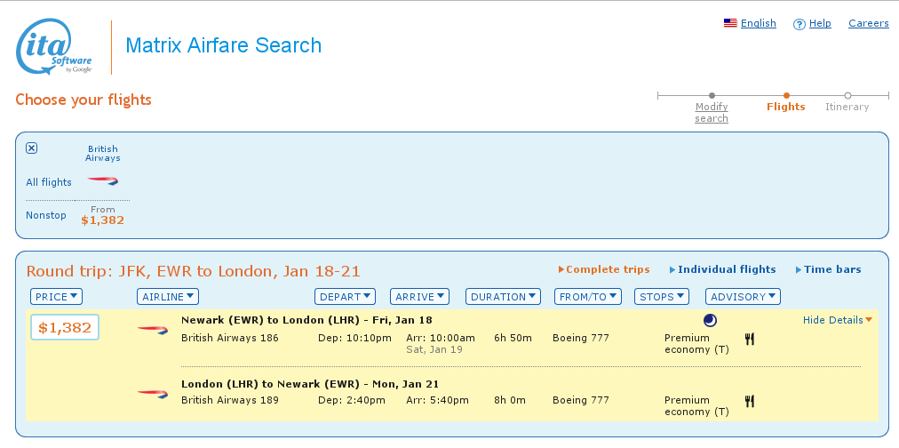This screenshot has width=899, height=448.
Task: Click the Help question mark icon
Action: tap(799, 24)
